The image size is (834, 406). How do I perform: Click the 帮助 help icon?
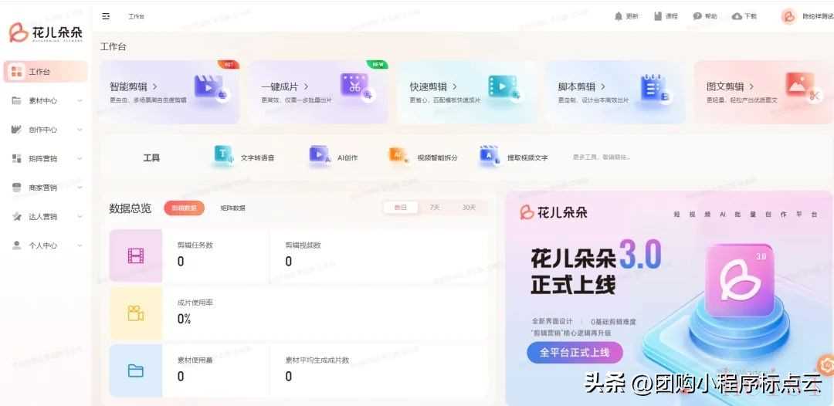(697, 16)
